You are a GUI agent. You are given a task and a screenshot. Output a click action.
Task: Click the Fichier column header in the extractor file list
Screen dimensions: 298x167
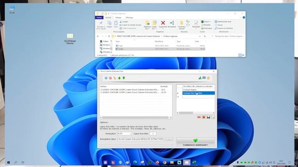130,86
